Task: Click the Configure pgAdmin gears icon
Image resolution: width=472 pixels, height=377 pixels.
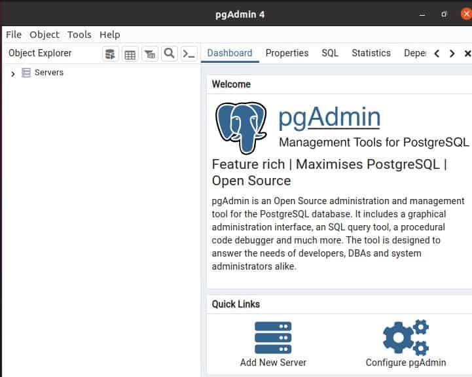Action: pyautogui.click(x=406, y=337)
